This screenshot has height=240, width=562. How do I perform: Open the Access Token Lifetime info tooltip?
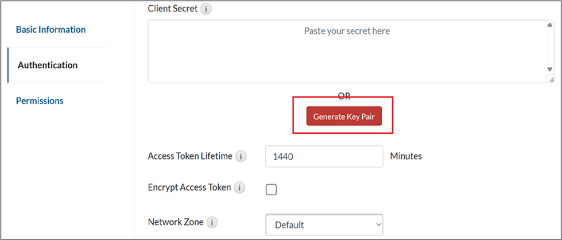click(241, 156)
